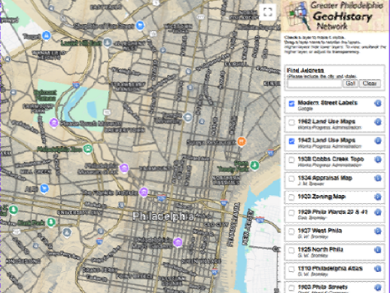Uncheck the Modern Street Labels layer
The height and width of the screenshot is (293, 390).
[x=291, y=103]
